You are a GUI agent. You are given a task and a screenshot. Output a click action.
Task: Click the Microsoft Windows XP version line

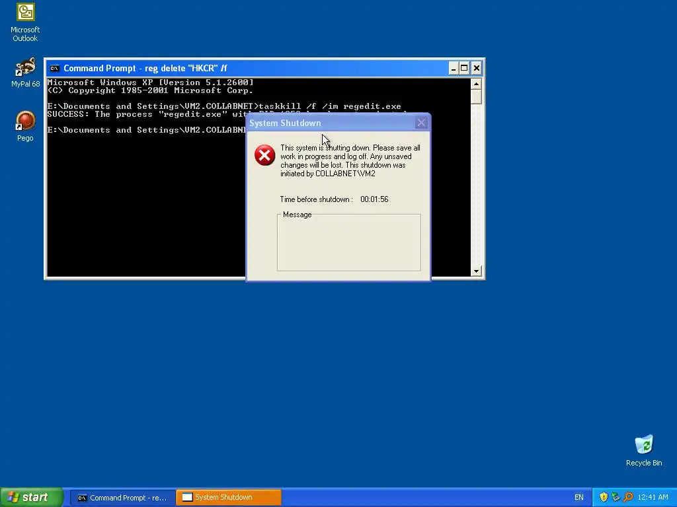[x=150, y=83]
